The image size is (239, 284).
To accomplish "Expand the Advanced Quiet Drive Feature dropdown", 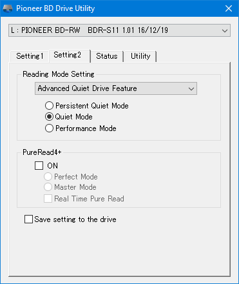I will pos(116,88).
